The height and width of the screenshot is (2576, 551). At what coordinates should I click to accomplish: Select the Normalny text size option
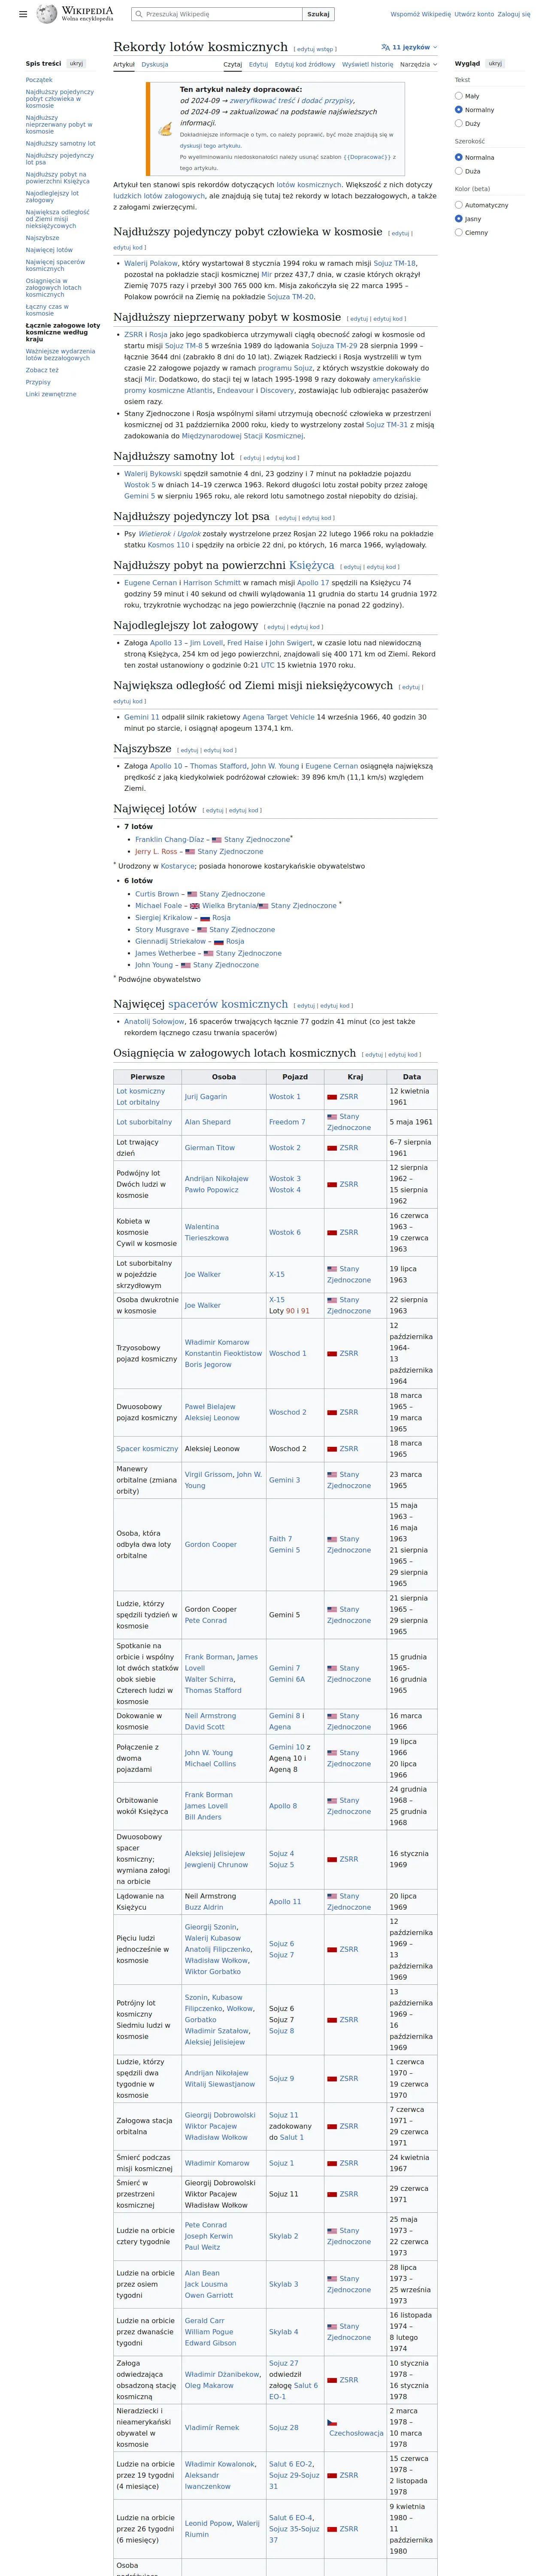coord(459,110)
